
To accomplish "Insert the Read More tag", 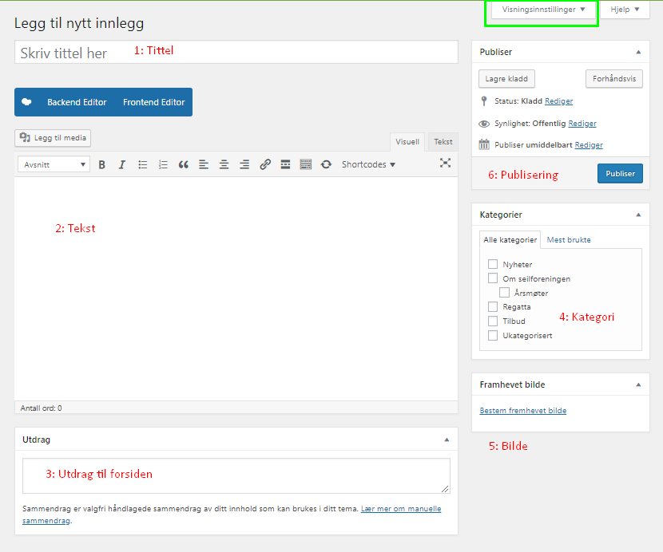I will coord(285,164).
